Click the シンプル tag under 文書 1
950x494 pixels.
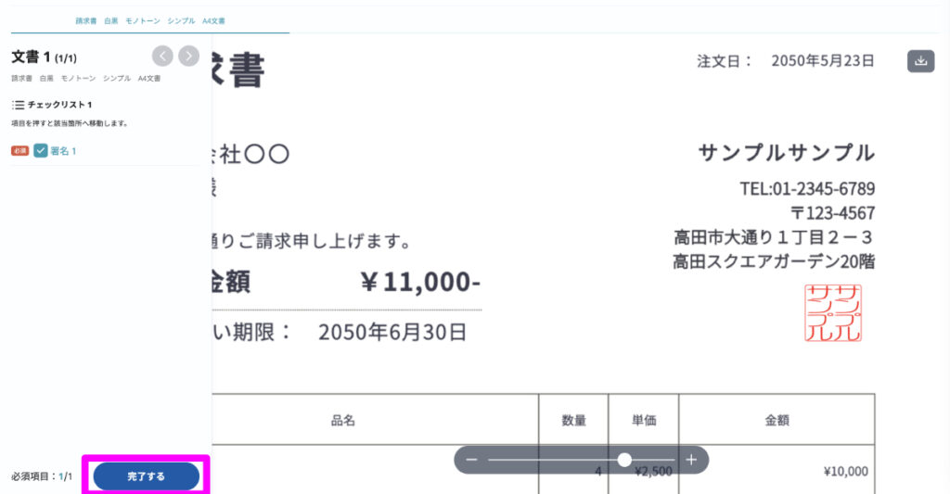point(117,78)
